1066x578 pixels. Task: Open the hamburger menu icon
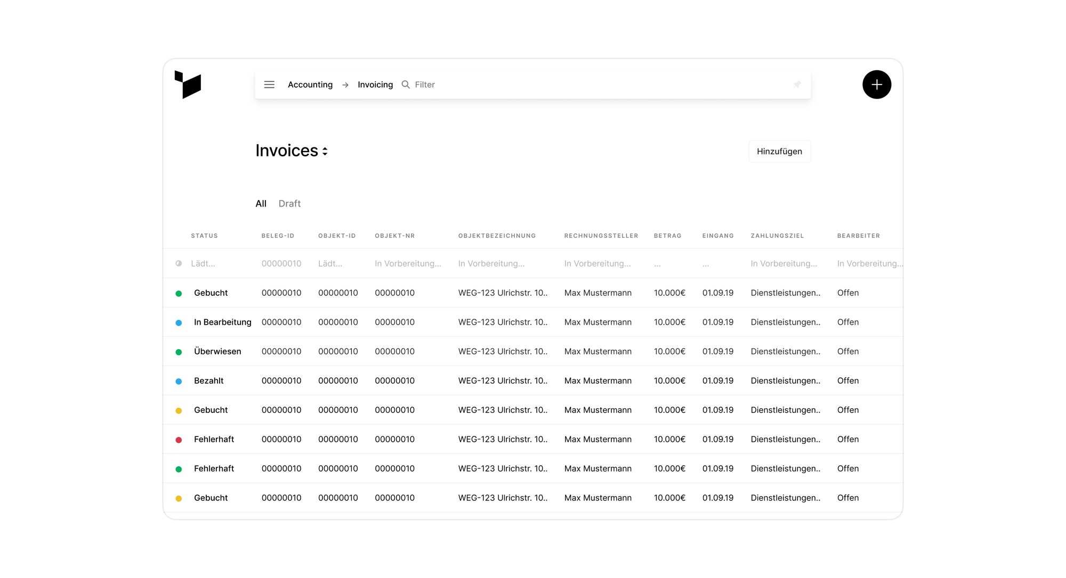(x=269, y=85)
